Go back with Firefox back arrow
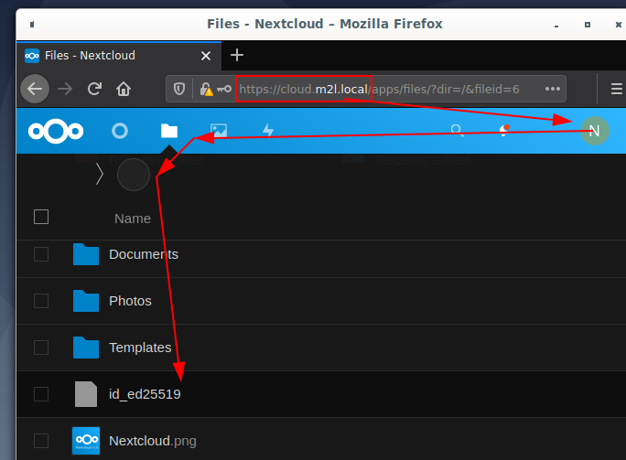 click(35, 89)
